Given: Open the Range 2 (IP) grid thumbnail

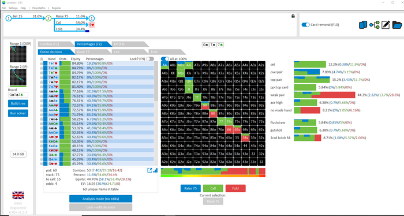Looking at the screenshot, I should point(18,77).
